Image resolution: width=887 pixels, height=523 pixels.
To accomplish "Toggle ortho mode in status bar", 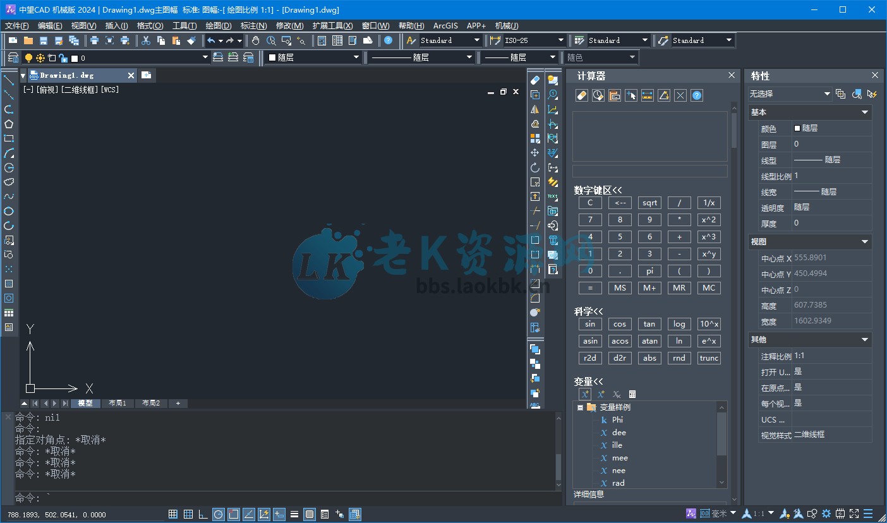I will click(203, 514).
